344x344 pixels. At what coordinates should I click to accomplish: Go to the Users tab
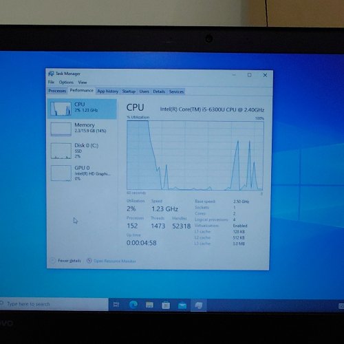pyautogui.click(x=144, y=92)
